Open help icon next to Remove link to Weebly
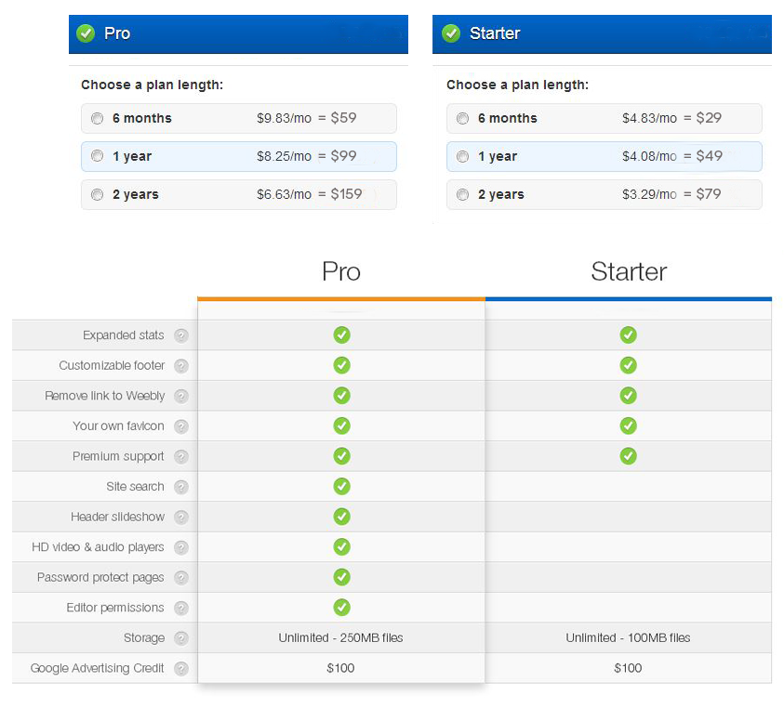 [181, 396]
